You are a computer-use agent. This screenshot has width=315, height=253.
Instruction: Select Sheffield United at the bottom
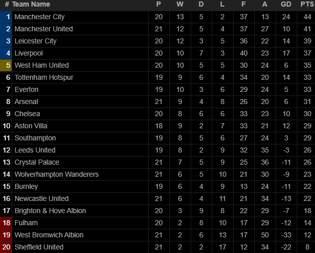click(x=39, y=247)
